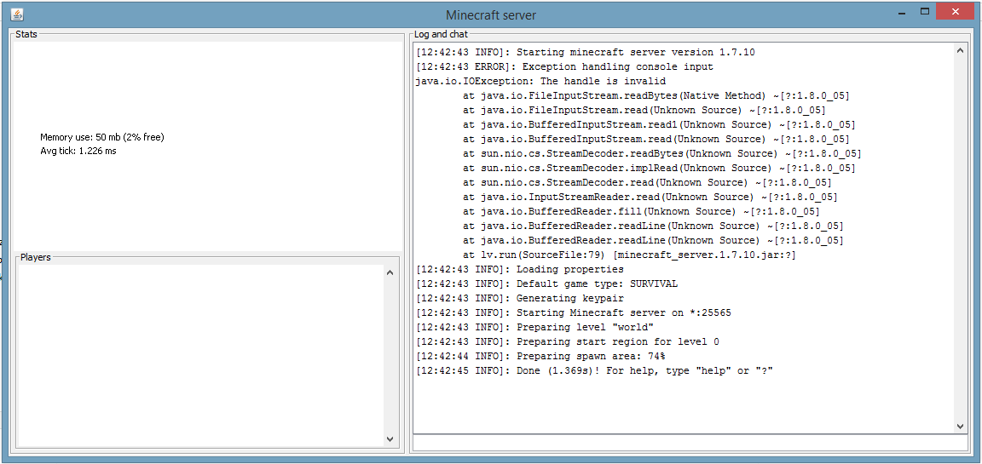The width and height of the screenshot is (982, 464).
Task: Maximize the Minecraft server window
Action: 924,13
